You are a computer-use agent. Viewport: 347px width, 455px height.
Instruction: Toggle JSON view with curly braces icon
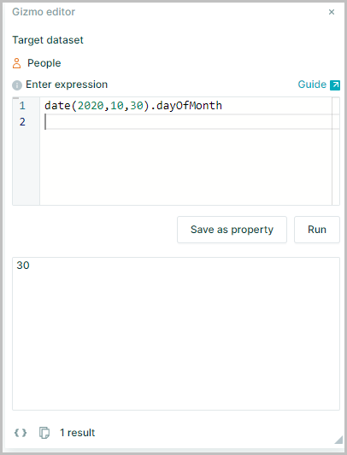[21, 433]
